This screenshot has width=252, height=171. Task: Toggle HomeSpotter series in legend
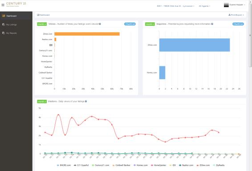[159, 165]
